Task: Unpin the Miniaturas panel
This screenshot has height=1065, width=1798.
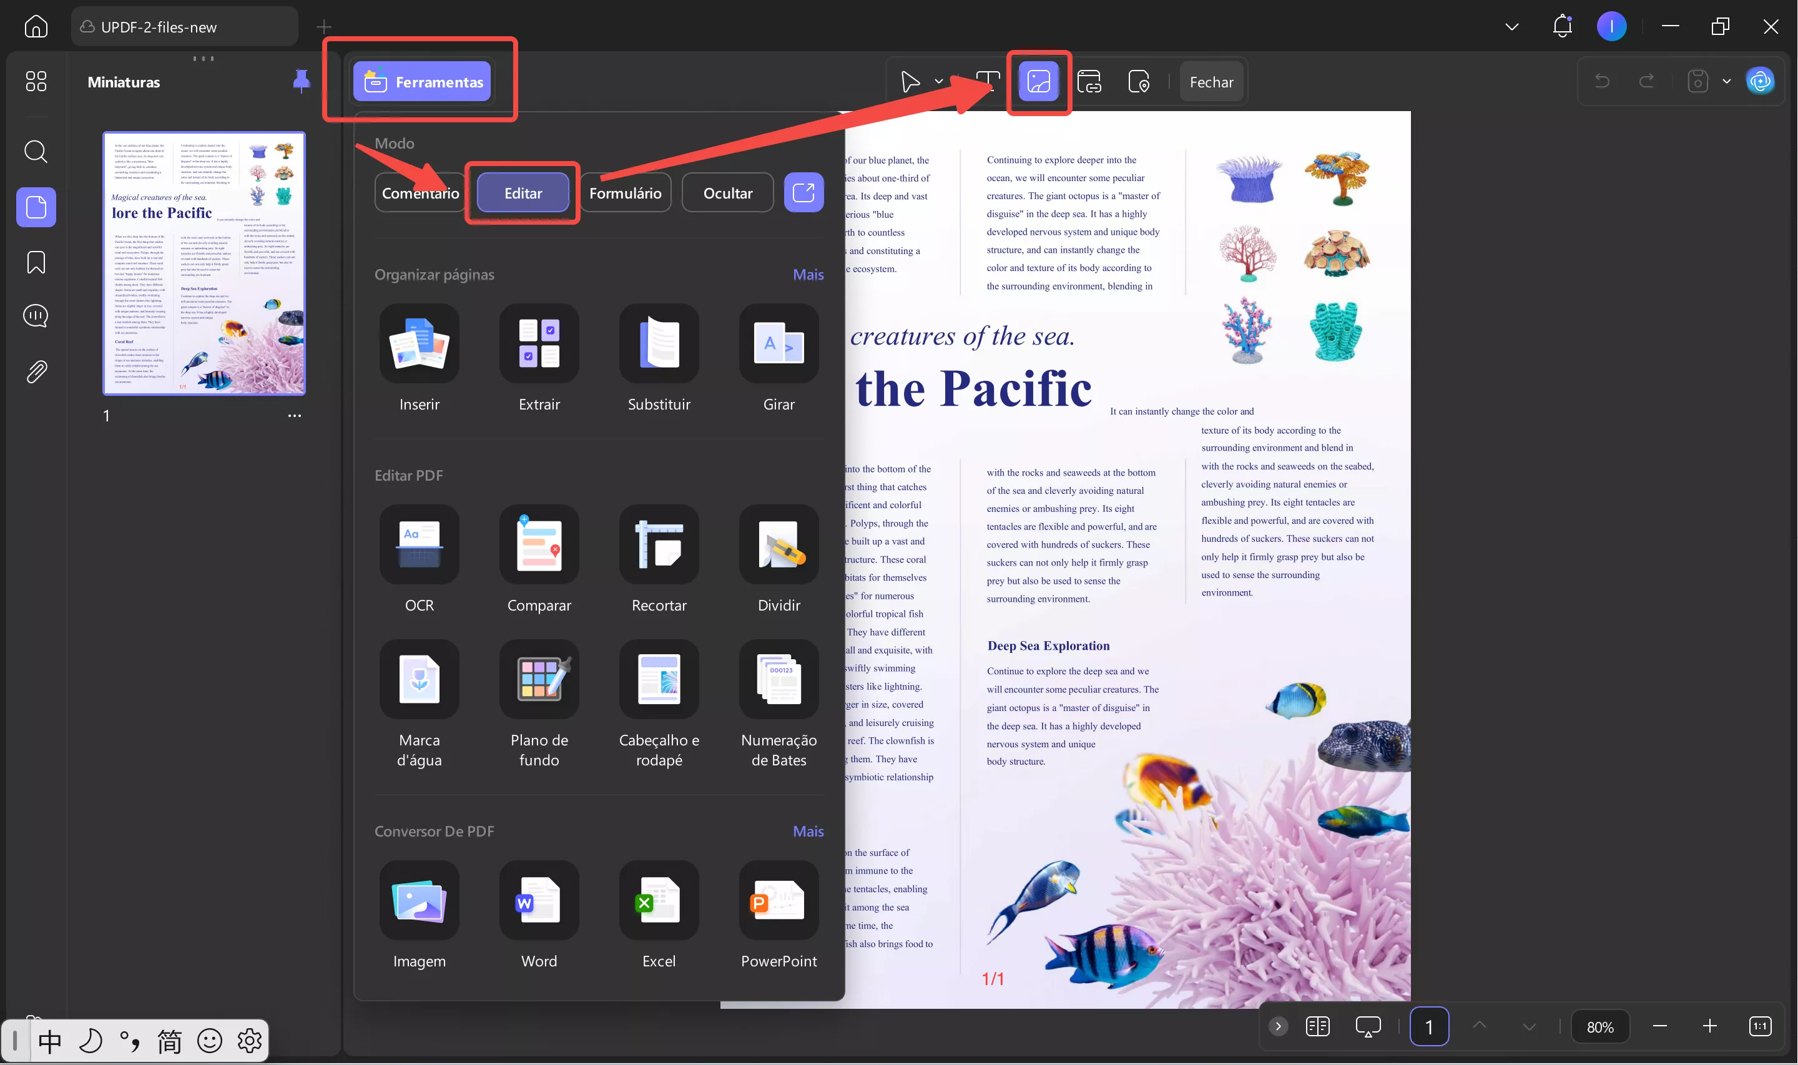Action: (x=302, y=81)
